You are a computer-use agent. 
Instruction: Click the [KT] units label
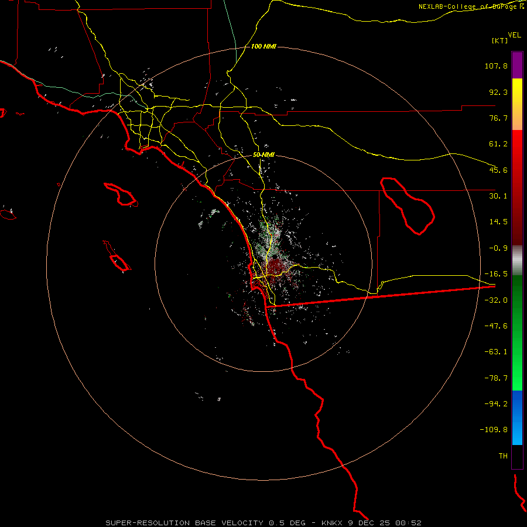tap(500, 40)
